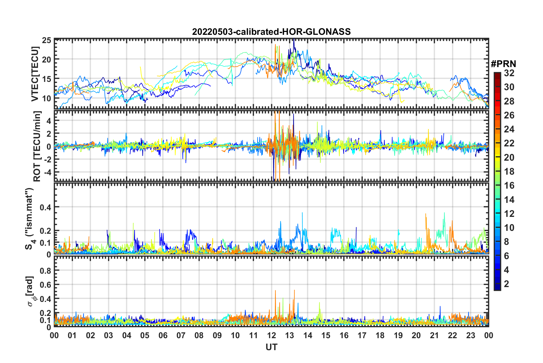Select the orange region near PRN 24 on colorbar
The width and height of the screenshot is (543, 363).
pyautogui.click(x=497, y=129)
